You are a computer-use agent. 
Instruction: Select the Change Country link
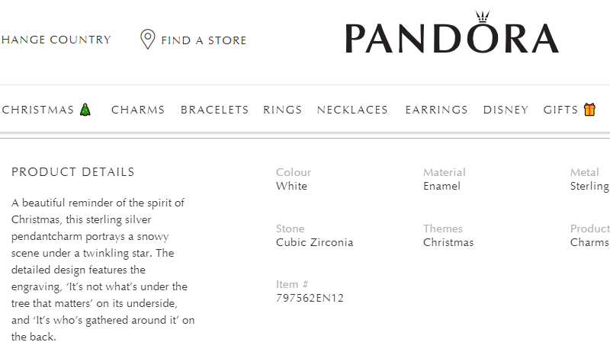tap(56, 40)
